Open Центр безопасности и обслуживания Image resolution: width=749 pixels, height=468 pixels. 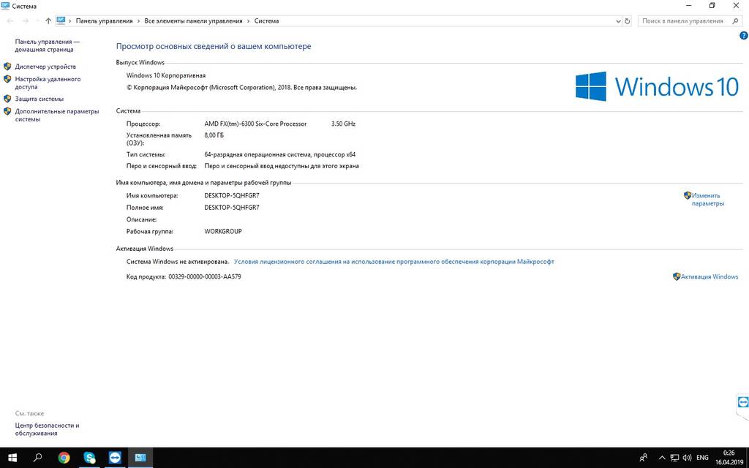(x=48, y=429)
